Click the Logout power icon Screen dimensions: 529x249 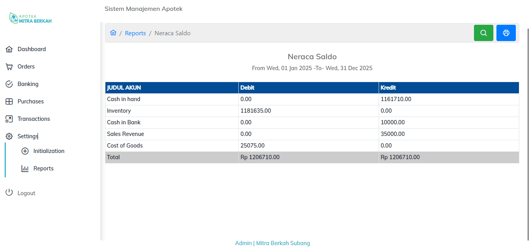[9, 193]
